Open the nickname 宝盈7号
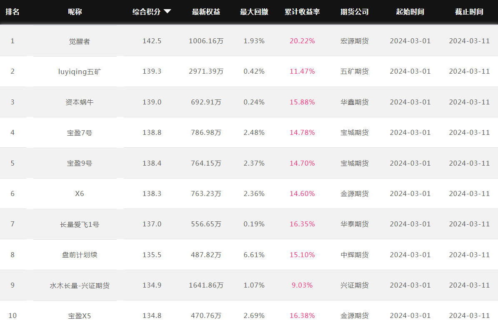 coord(80,133)
